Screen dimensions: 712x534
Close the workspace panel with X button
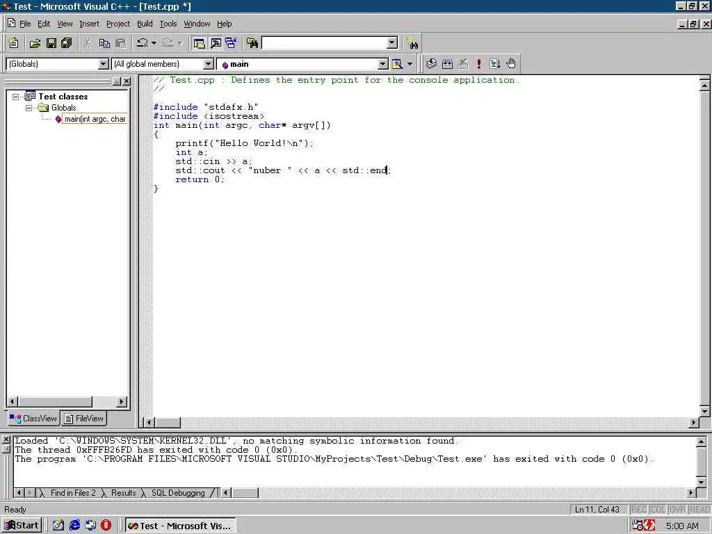click(127, 81)
